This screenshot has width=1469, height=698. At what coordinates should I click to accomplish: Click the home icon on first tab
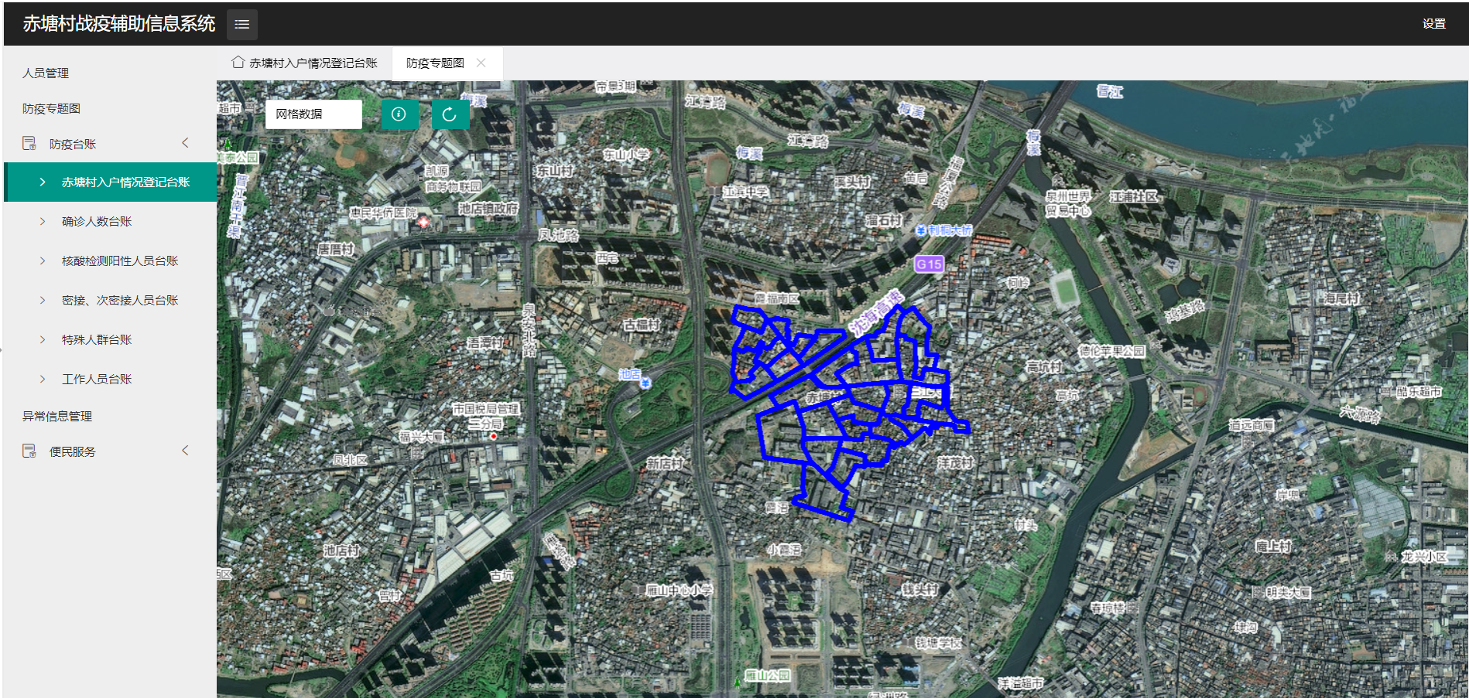pyautogui.click(x=238, y=63)
